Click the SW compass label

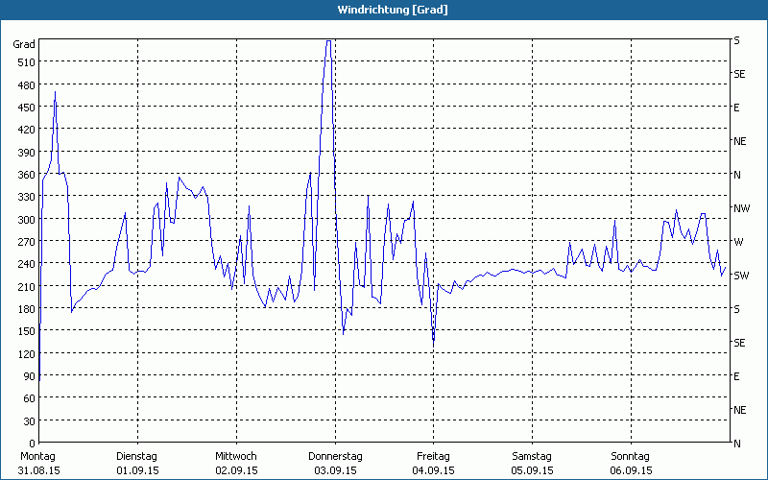[x=741, y=276]
